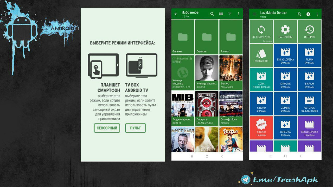Open overflow menu in Избранное
Screen dimensions: 333x187
pos(239,14)
